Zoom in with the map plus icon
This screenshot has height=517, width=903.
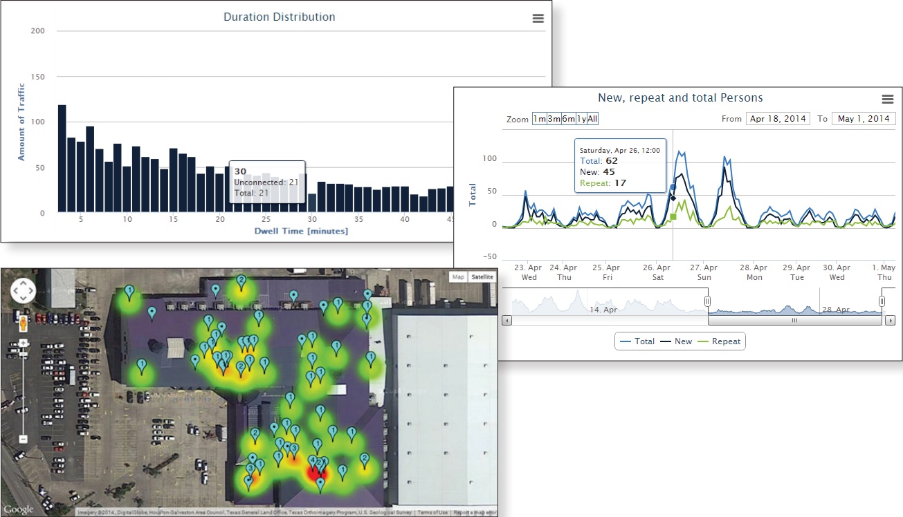point(23,344)
